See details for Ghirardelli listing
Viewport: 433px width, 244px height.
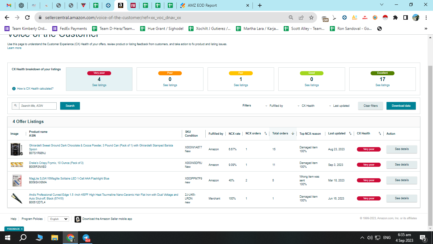(401, 149)
